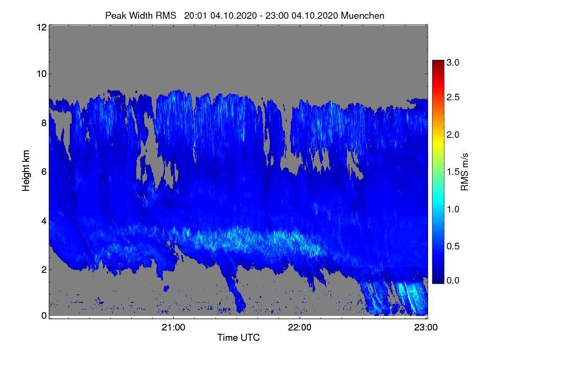Click the height tick label '0'
Image resolution: width=562 pixels, height=375 pixels.
coord(44,315)
